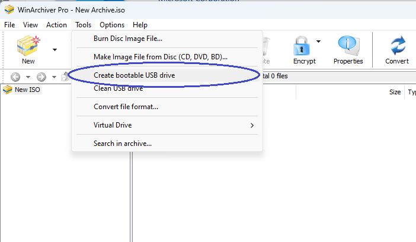Click the Back navigation arrow icon
Viewport: 416px width, 242px height.
15,77
